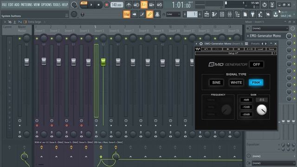
Task: Click pattern number increase plus
Action: point(200,14)
